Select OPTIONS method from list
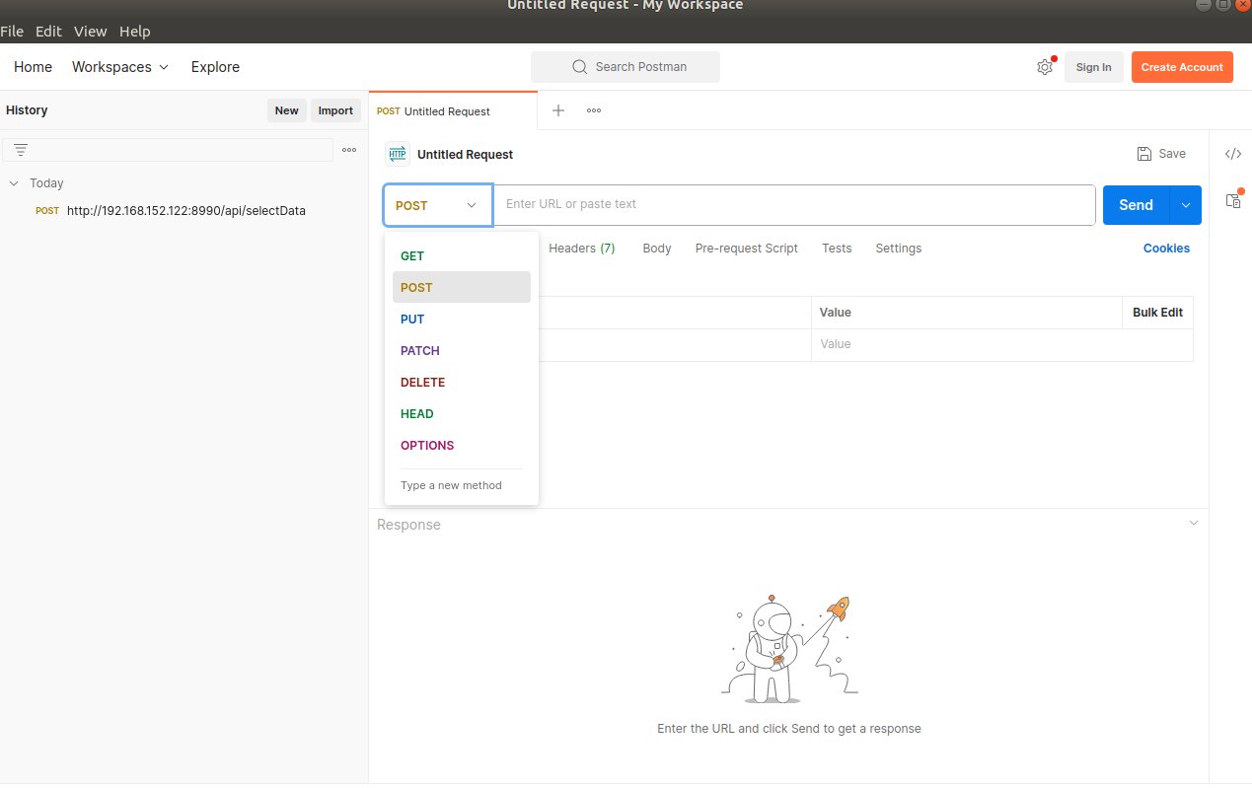Image resolution: width=1252 pixels, height=788 pixels. point(462,445)
